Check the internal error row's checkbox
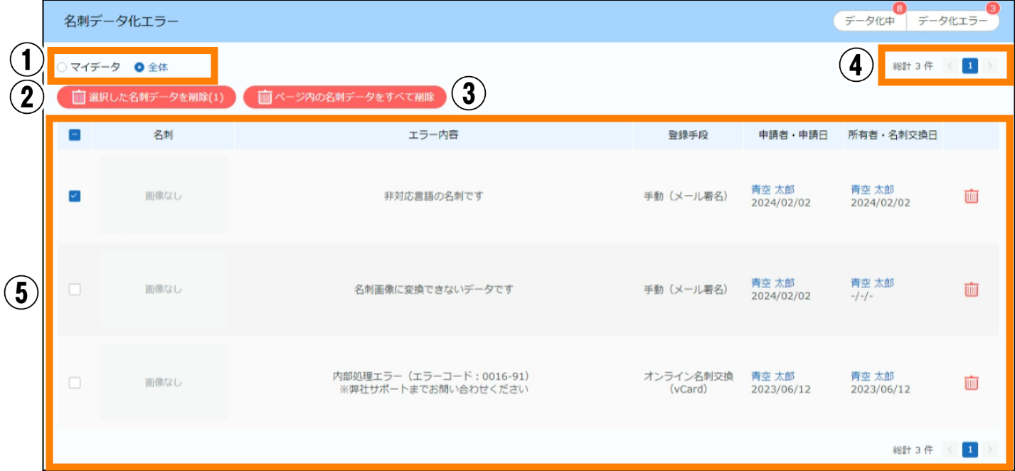Image resolution: width=1015 pixels, height=471 pixels. [x=75, y=383]
